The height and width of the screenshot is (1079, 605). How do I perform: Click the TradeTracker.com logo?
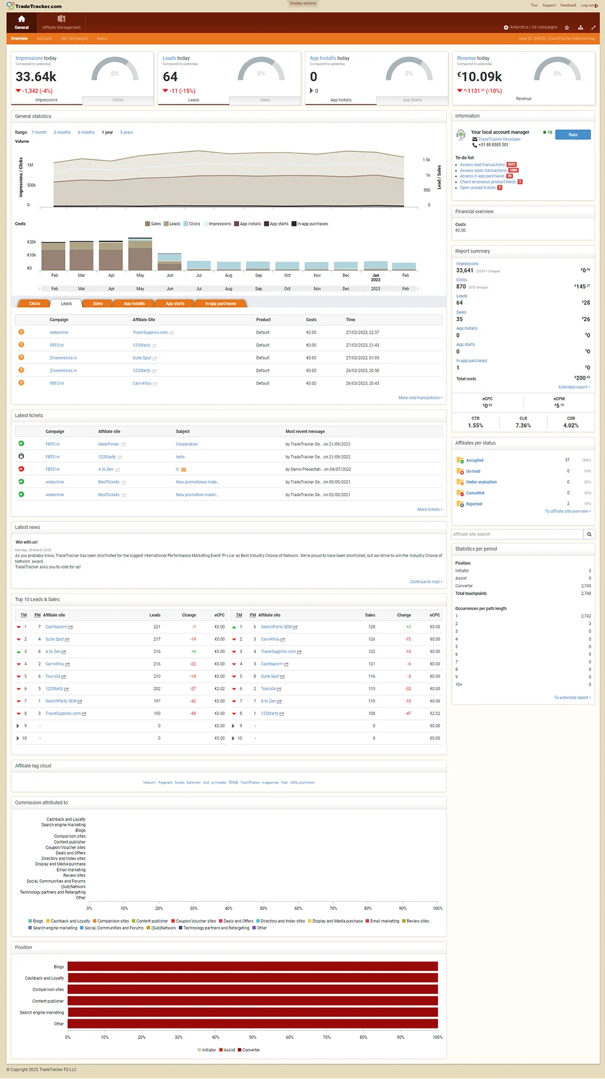coord(34,6)
